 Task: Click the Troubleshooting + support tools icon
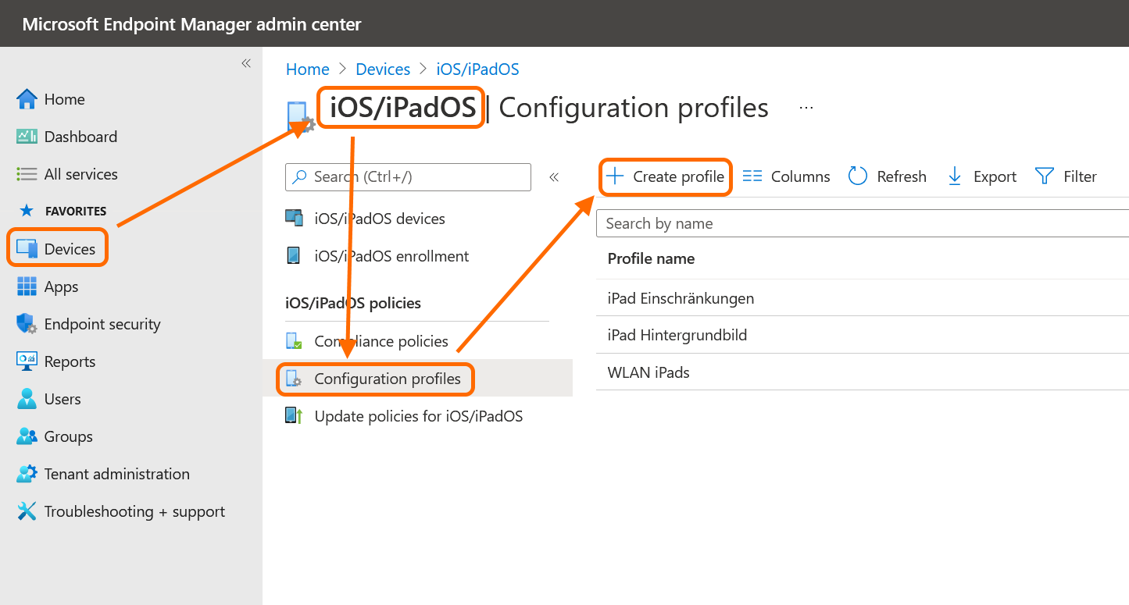pos(27,511)
